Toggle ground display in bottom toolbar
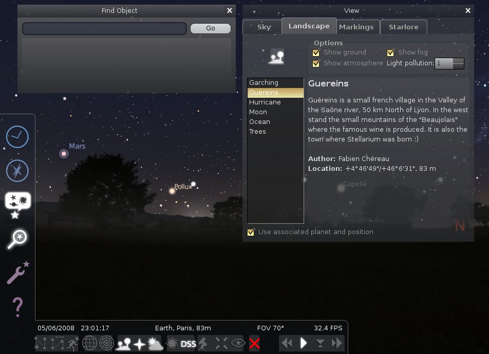The image size is (489, 354). pyautogui.click(x=123, y=343)
